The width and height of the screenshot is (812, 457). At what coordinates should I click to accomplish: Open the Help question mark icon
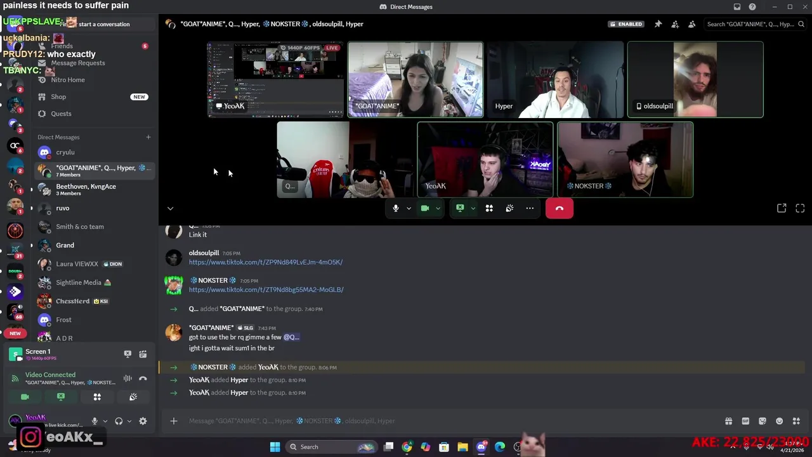coord(752,7)
